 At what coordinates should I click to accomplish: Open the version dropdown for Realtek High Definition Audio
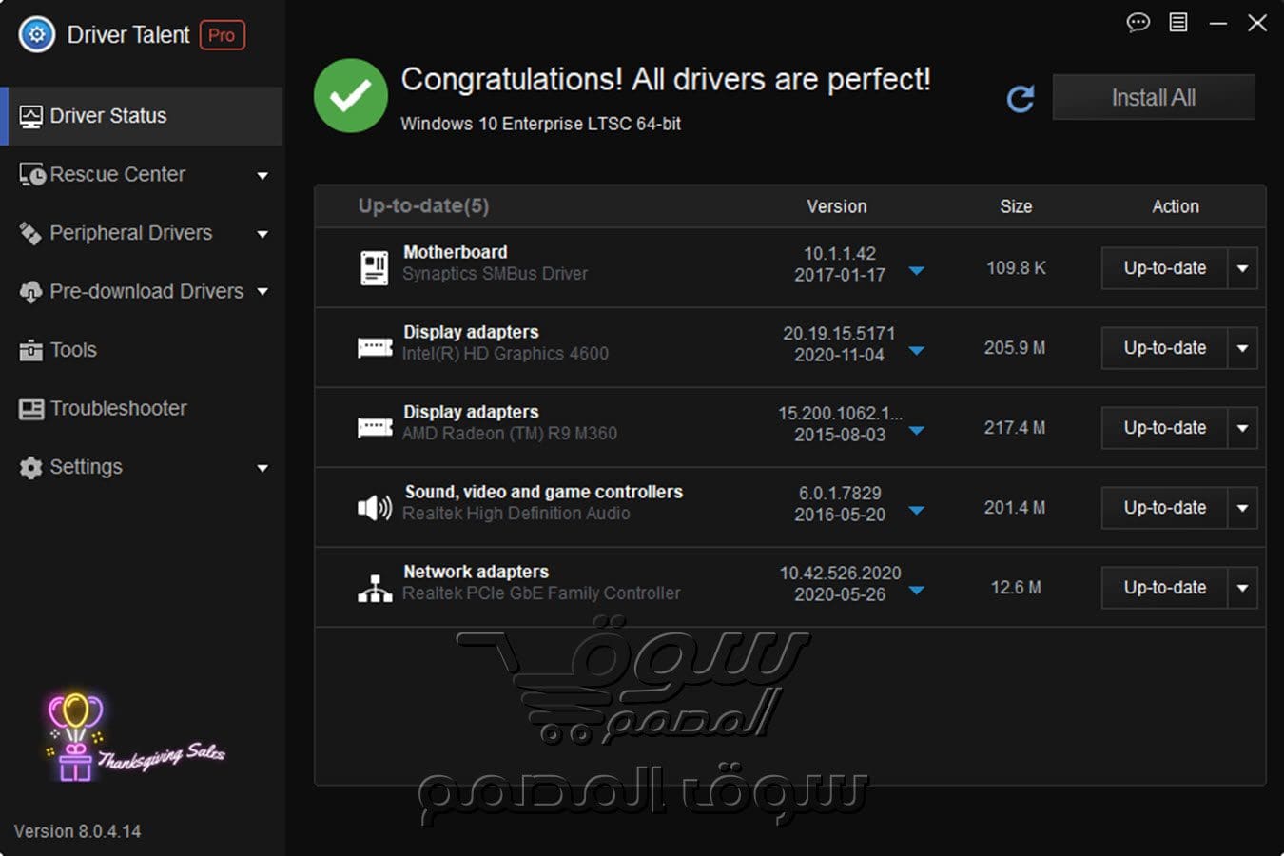coord(916,511)
